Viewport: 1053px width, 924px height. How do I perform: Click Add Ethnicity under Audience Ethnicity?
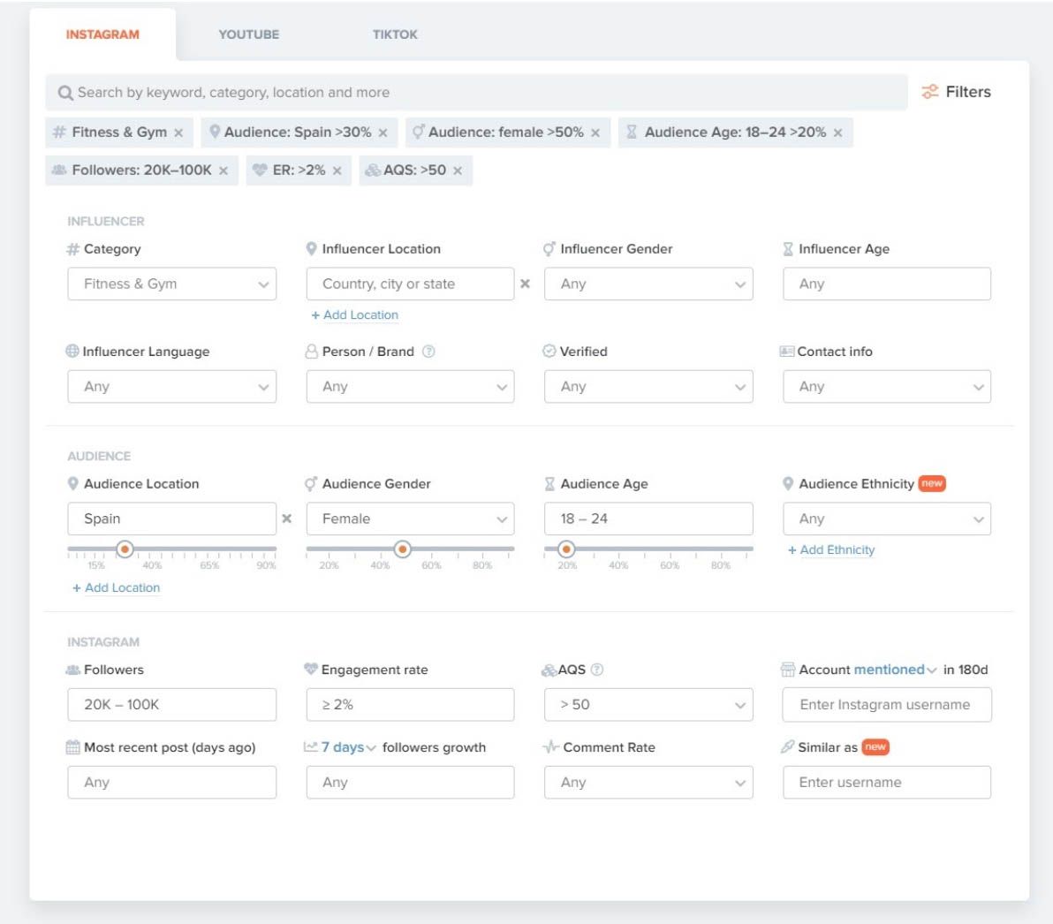[x=831, y=549]
